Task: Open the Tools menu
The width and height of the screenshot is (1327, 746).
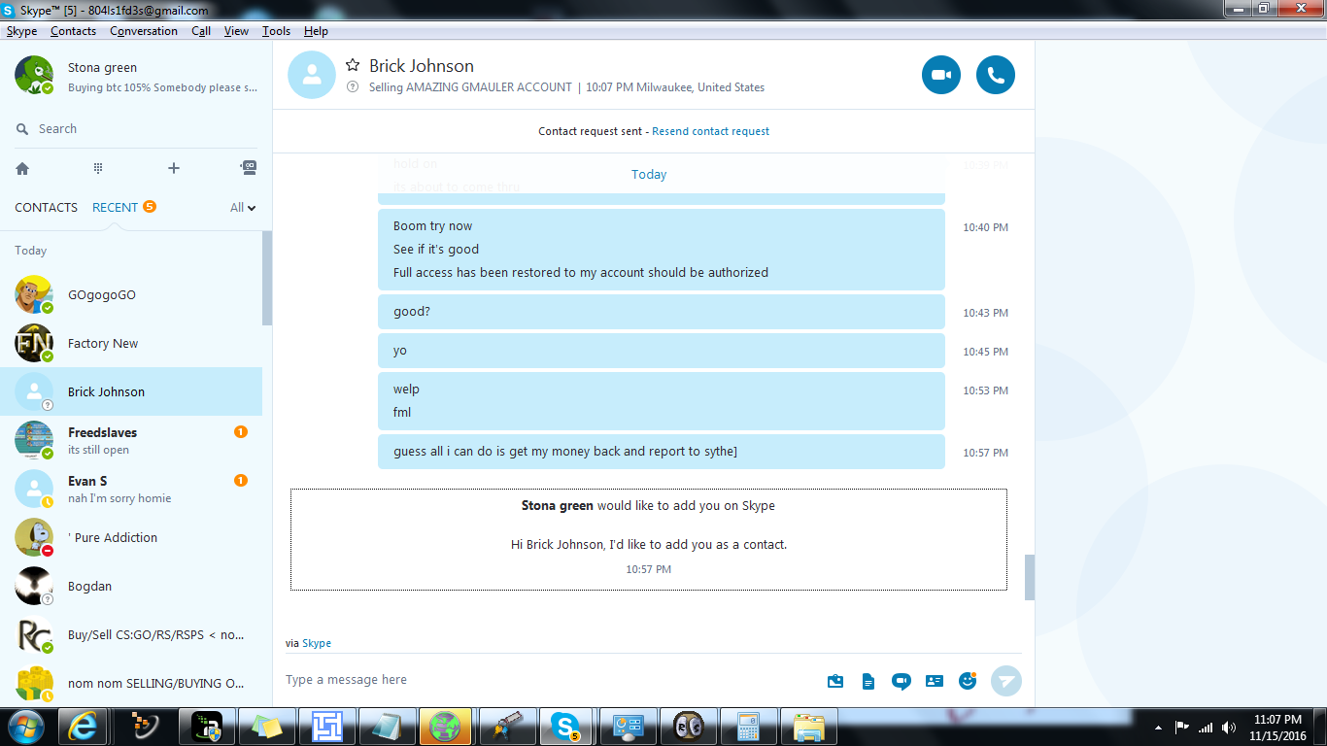Action: [x=276, y=31]
